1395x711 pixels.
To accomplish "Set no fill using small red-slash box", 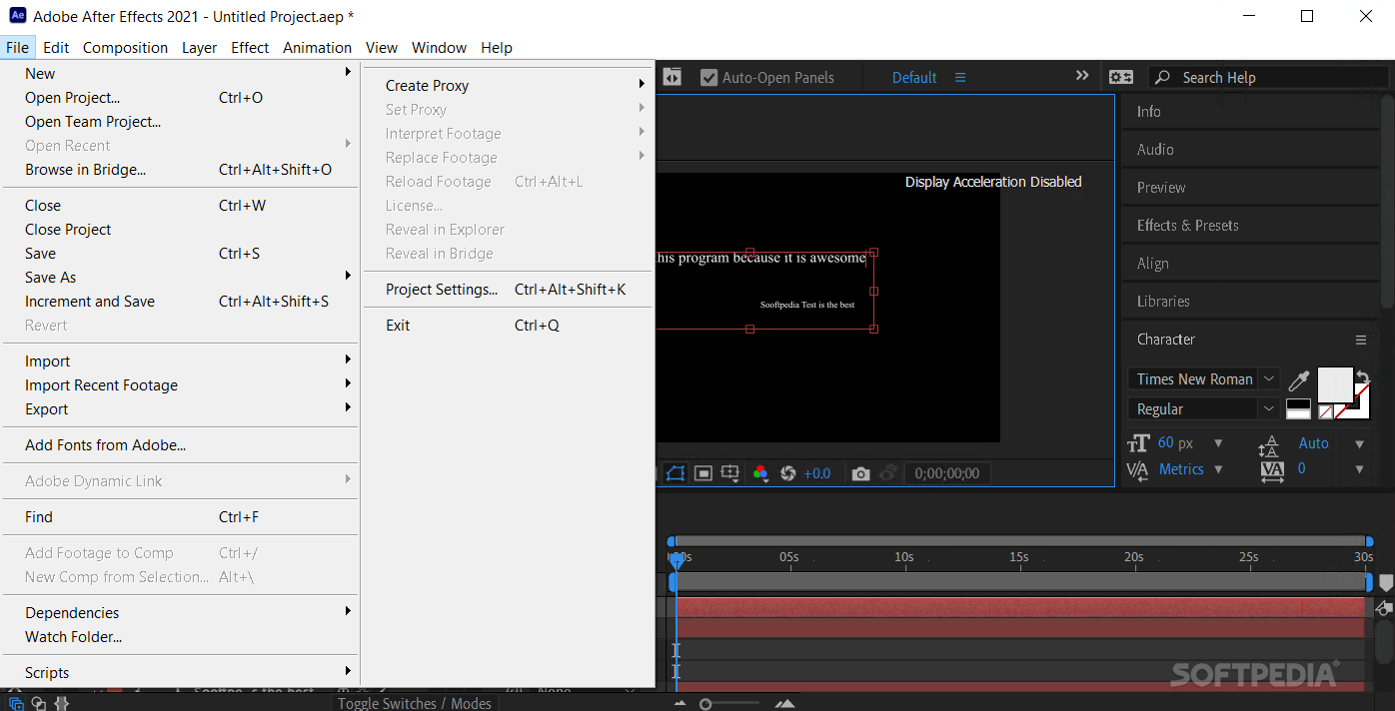I will 1325,411.
